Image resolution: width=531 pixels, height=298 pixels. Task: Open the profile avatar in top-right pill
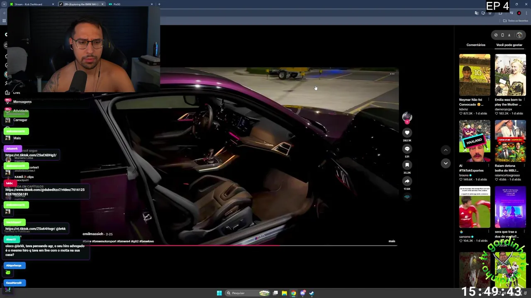519,35
